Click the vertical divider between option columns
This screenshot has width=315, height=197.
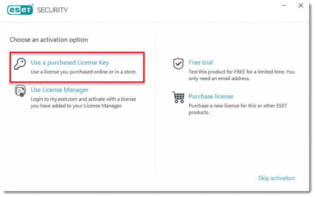pyautogui.click(x=155, y=104)
